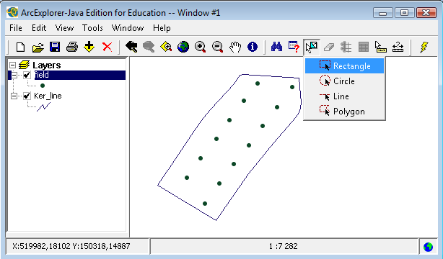Screen dimensions: 443x259
Task: Collapse the Ker_line layer legend
Action: click(14, 96)
